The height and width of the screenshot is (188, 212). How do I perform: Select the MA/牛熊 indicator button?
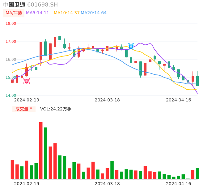(14, 13)
